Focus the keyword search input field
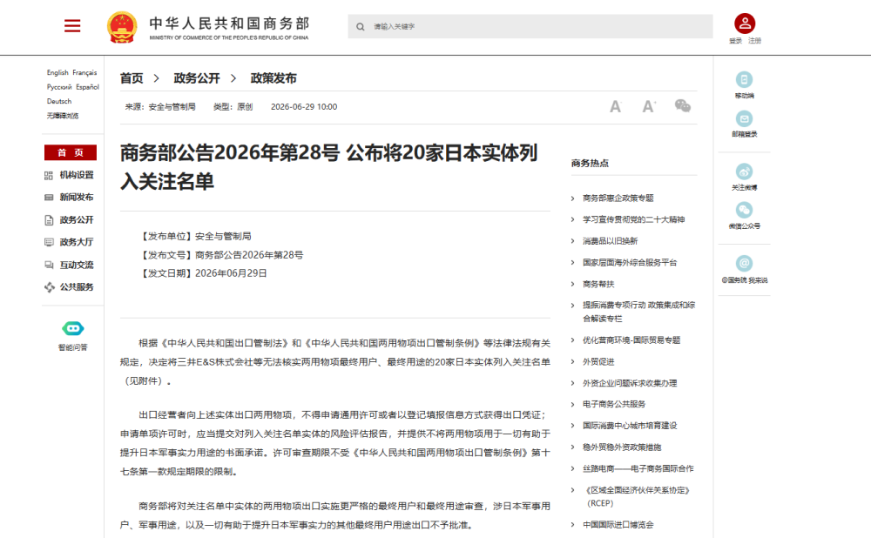 pos(530,27)
